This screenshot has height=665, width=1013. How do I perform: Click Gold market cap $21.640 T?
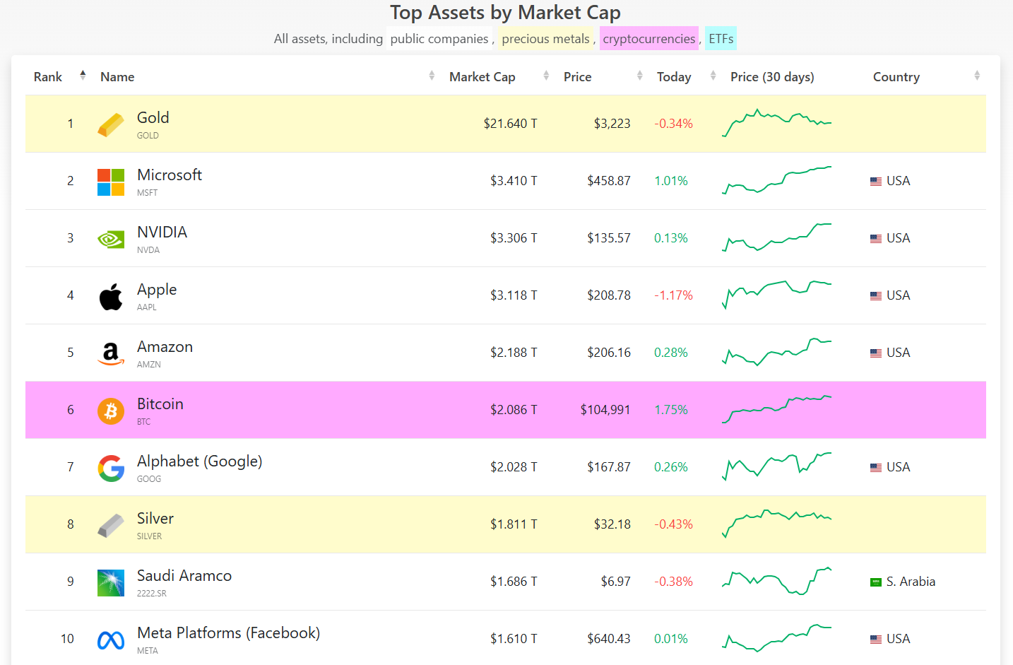pos(510,124)
